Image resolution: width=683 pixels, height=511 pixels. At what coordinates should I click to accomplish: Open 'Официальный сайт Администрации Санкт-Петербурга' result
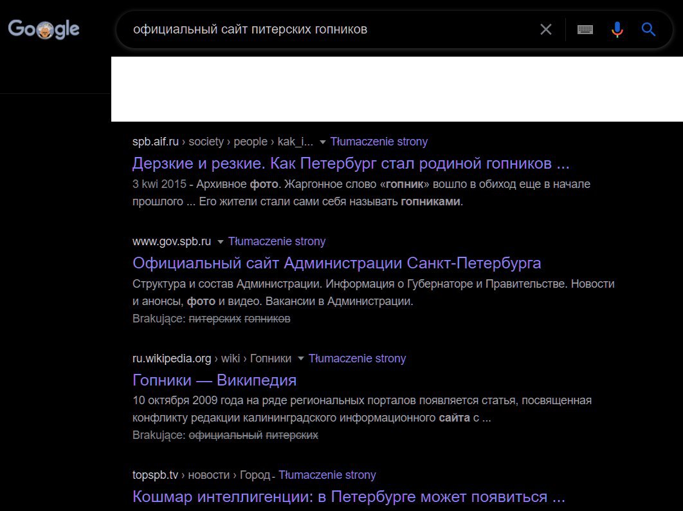pos(337,263)
